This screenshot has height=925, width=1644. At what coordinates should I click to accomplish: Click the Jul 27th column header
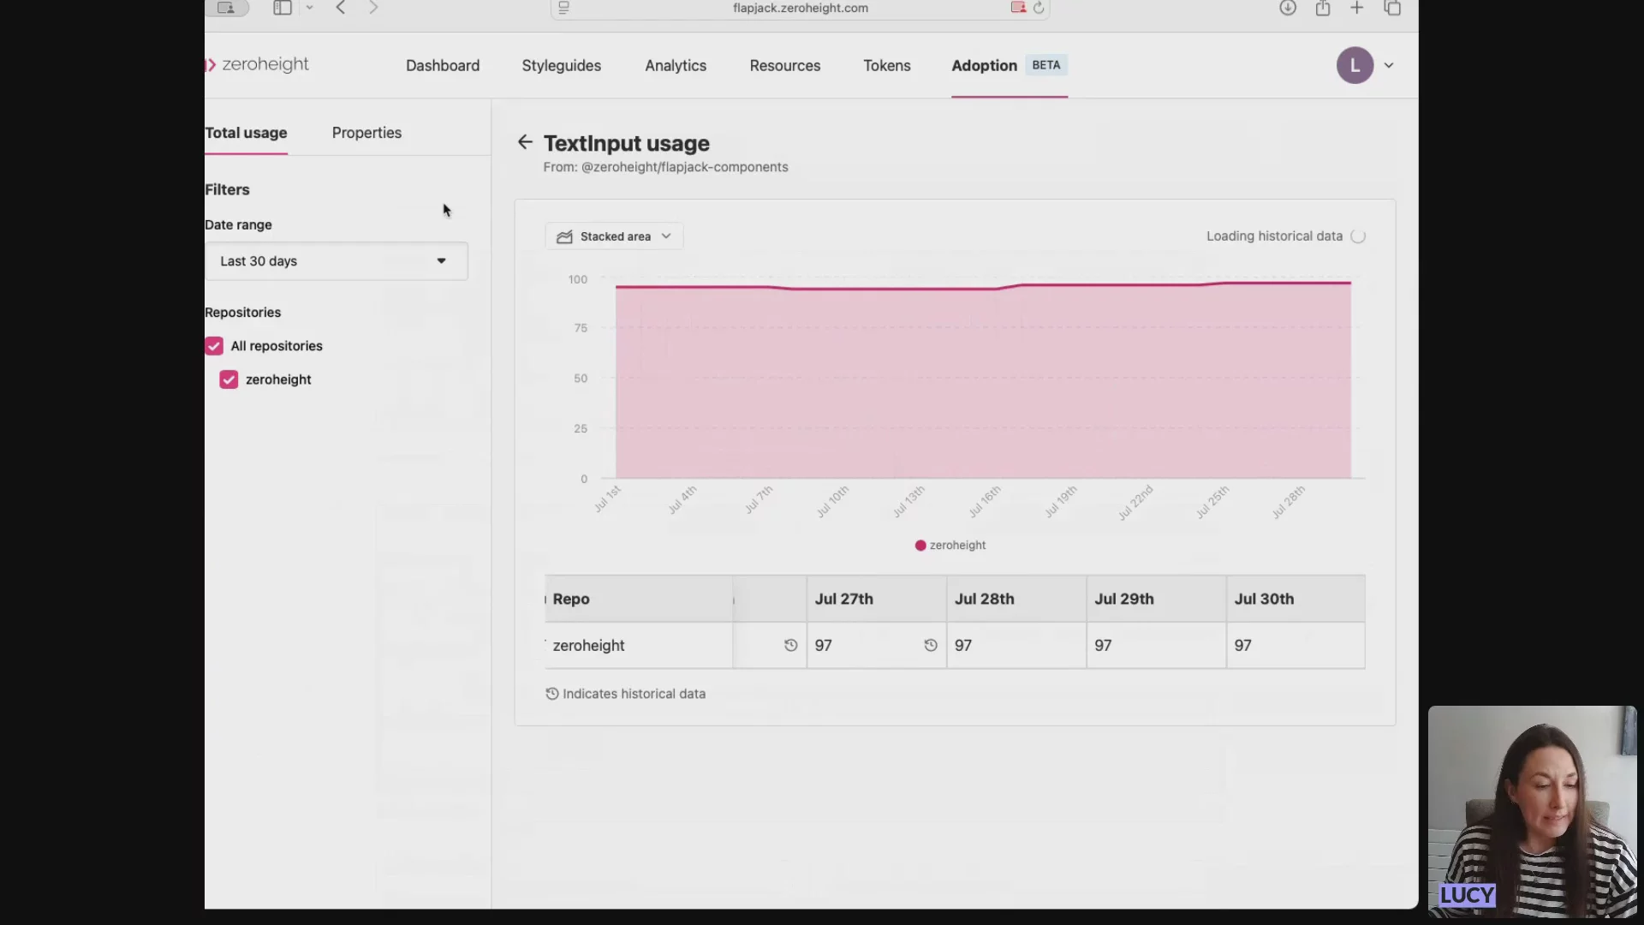pos(877,599)
